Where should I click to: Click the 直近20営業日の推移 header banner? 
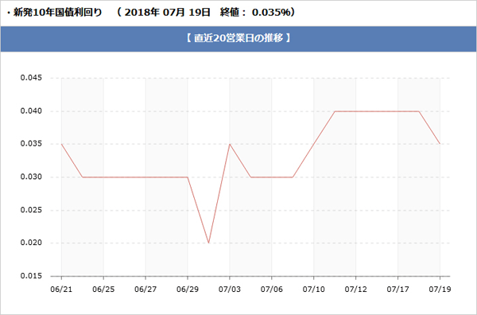click(x=238, y=39)
